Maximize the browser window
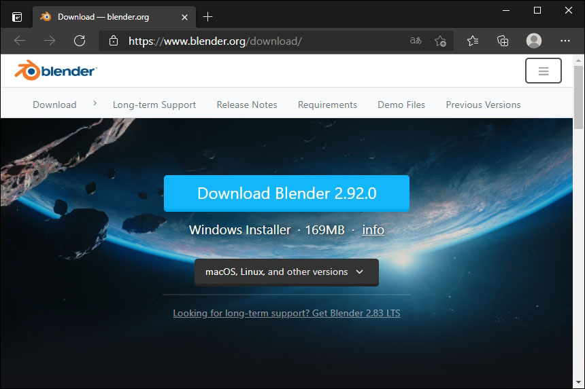Screen dimensions: 585x389 tap(537, 10)
